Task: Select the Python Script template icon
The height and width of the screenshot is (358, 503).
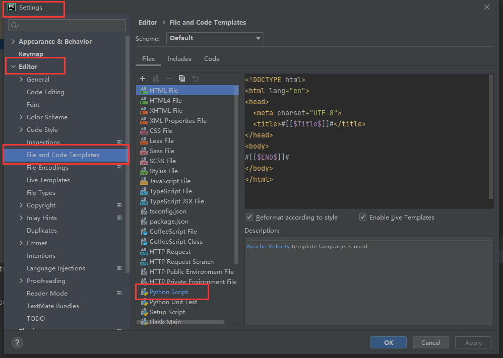Action: click(x=144, y=292)
